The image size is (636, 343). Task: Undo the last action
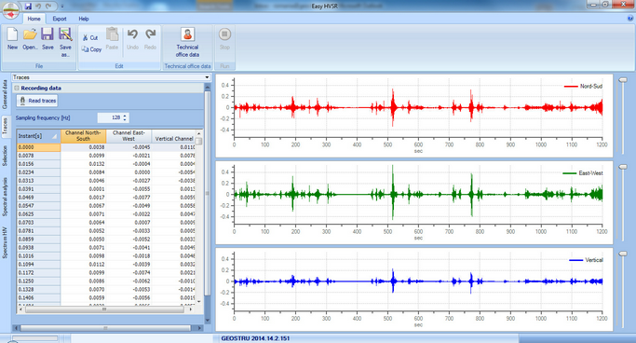click(x=132, y=38)
